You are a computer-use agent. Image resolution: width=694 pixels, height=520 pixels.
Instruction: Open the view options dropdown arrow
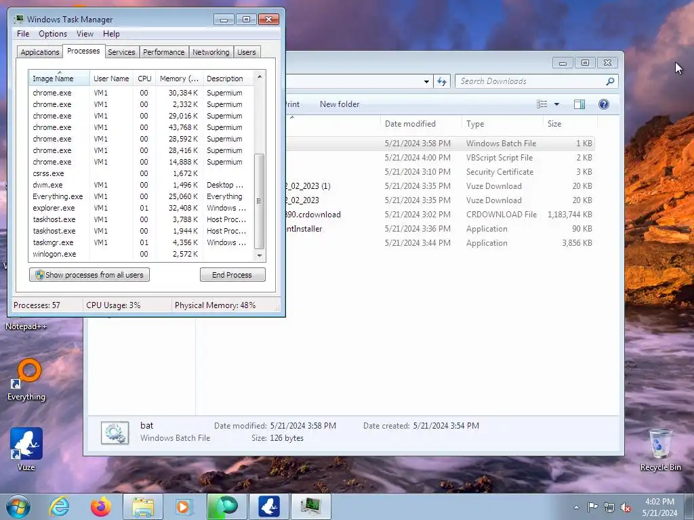tap(557, 104)
